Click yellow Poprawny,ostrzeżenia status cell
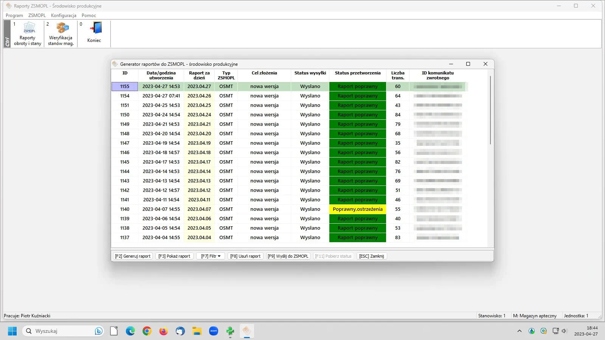The height and width of the screenshot is (340, 605). point(358,209)
